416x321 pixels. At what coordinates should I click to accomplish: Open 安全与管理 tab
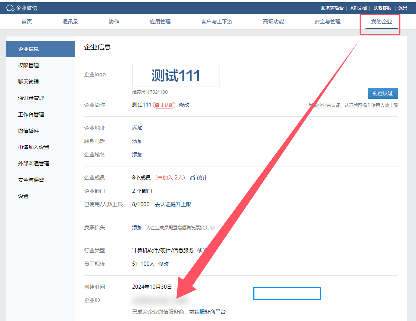click(327, 22)
